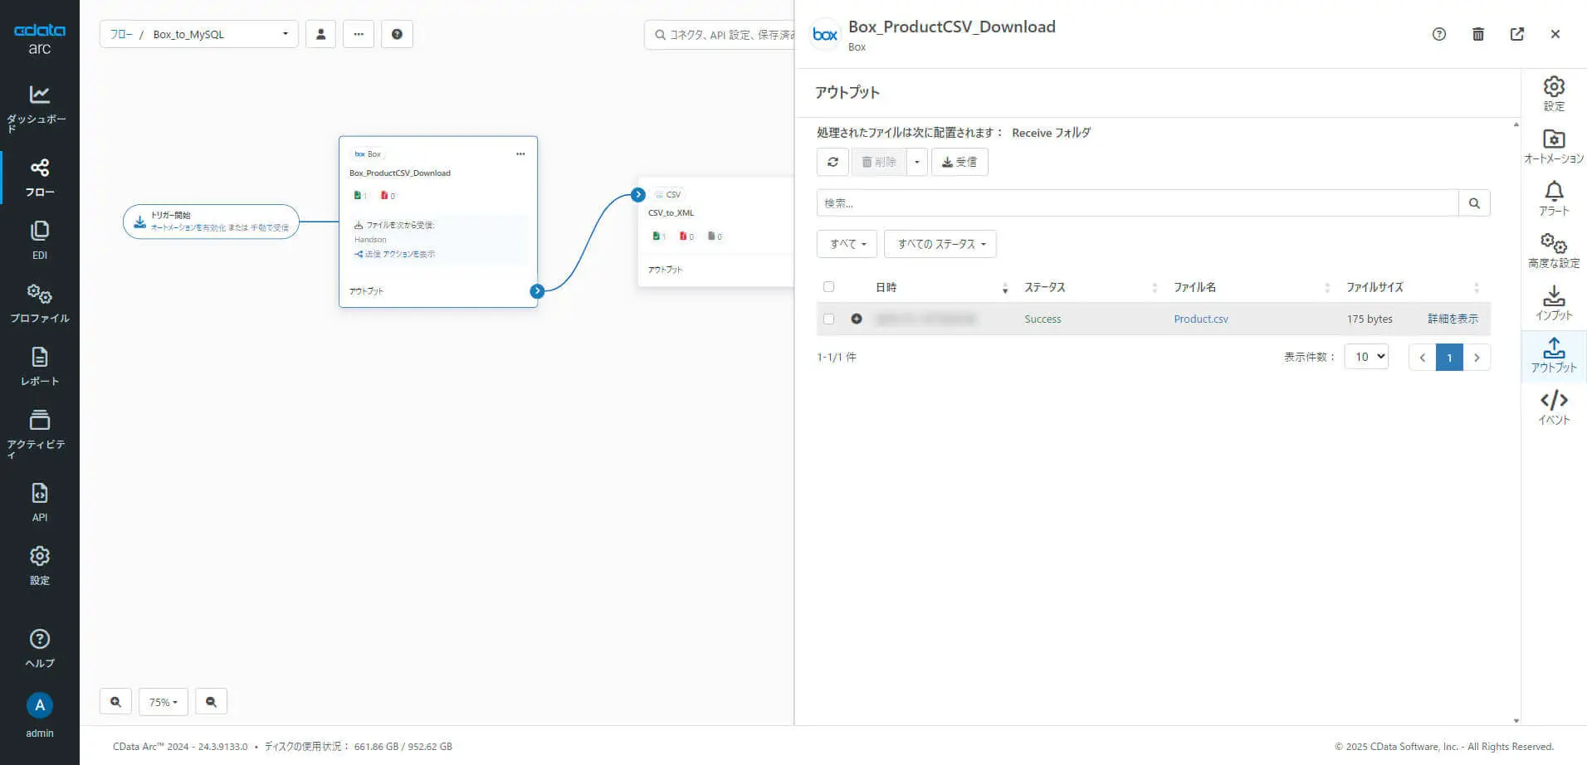The height and width of the screenshot is (765, 1587).
Task: Switch to the アウトプット tab
Action: (x=1554, y=355)
